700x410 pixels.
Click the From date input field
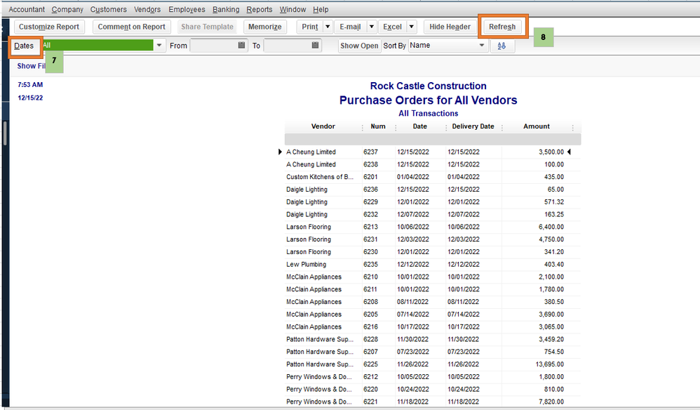(213, 46)
